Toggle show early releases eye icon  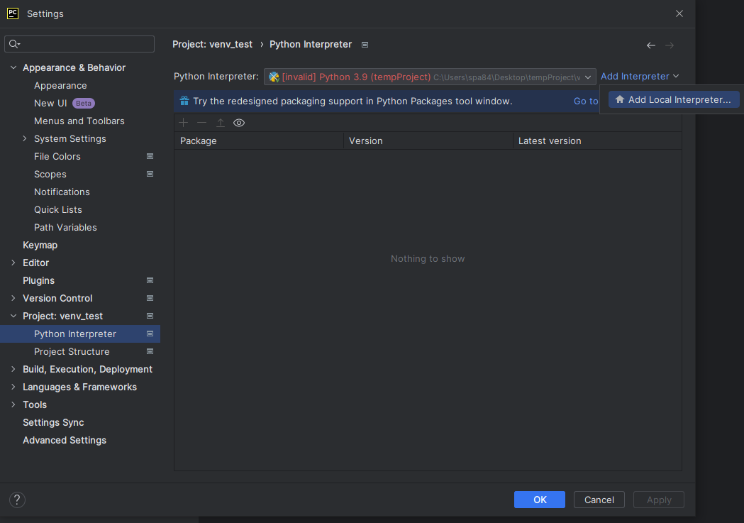239,123
